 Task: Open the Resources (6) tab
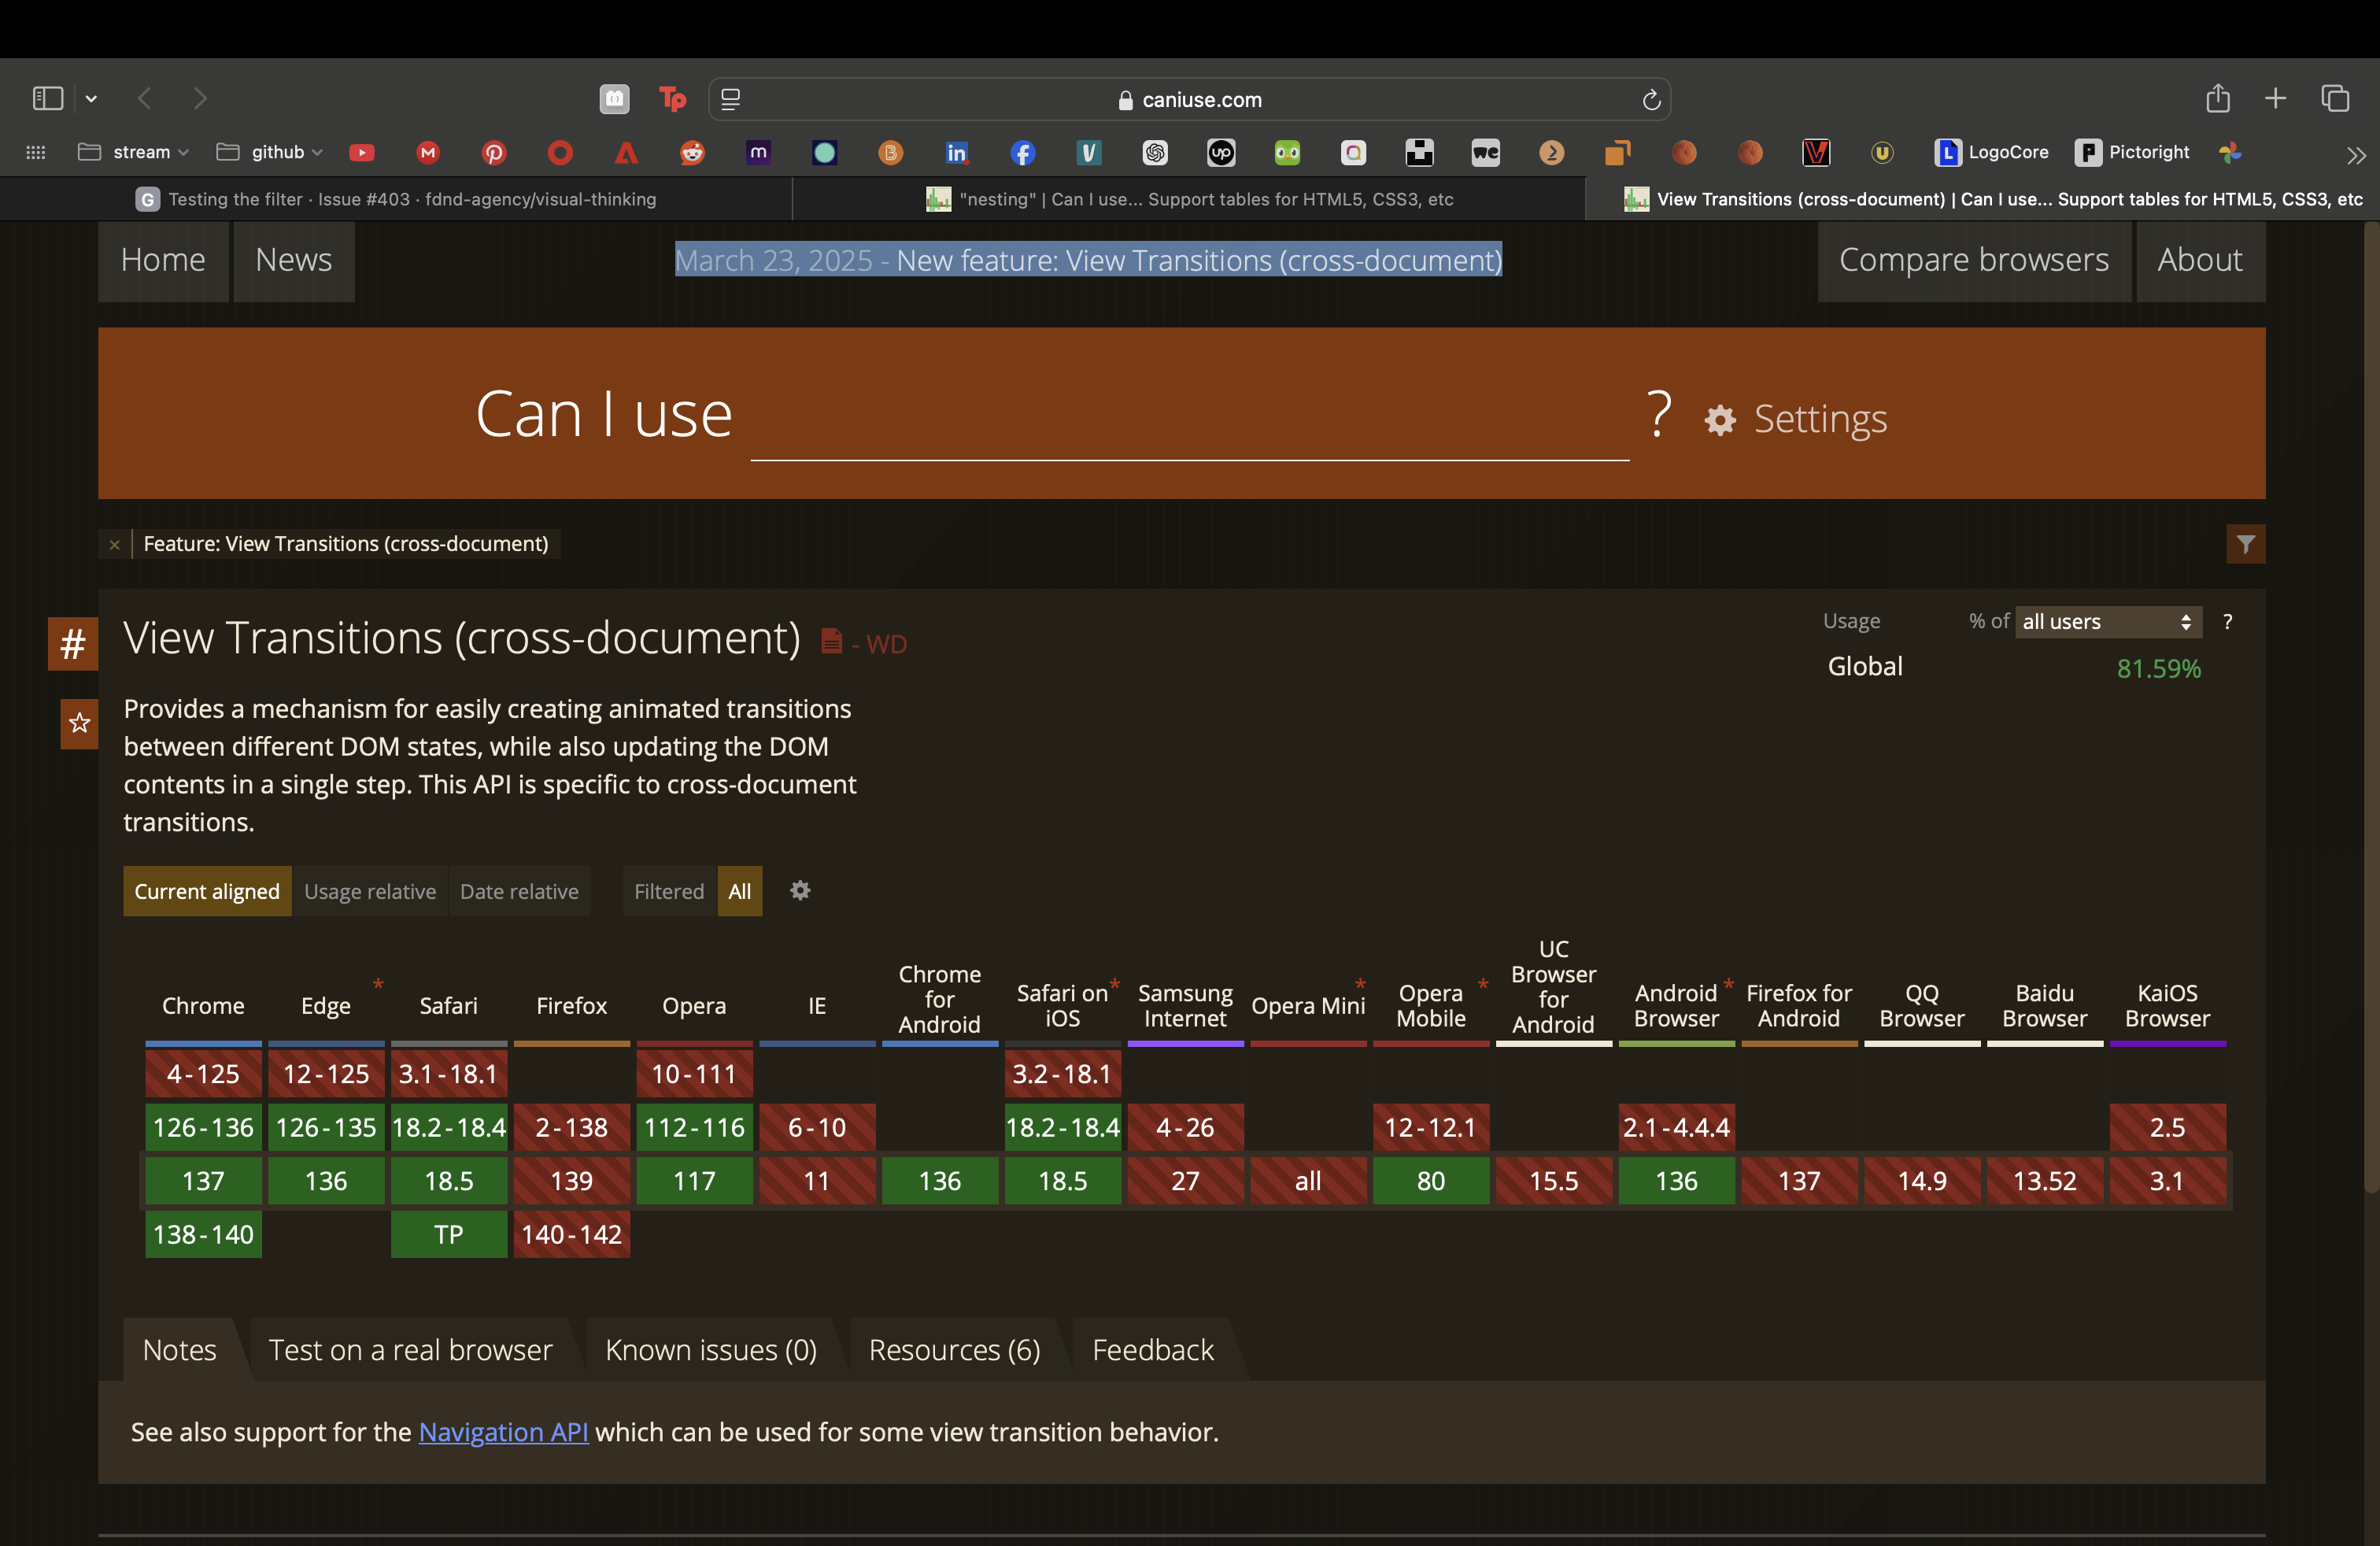pyautogui.click(x=955, y=1350)
